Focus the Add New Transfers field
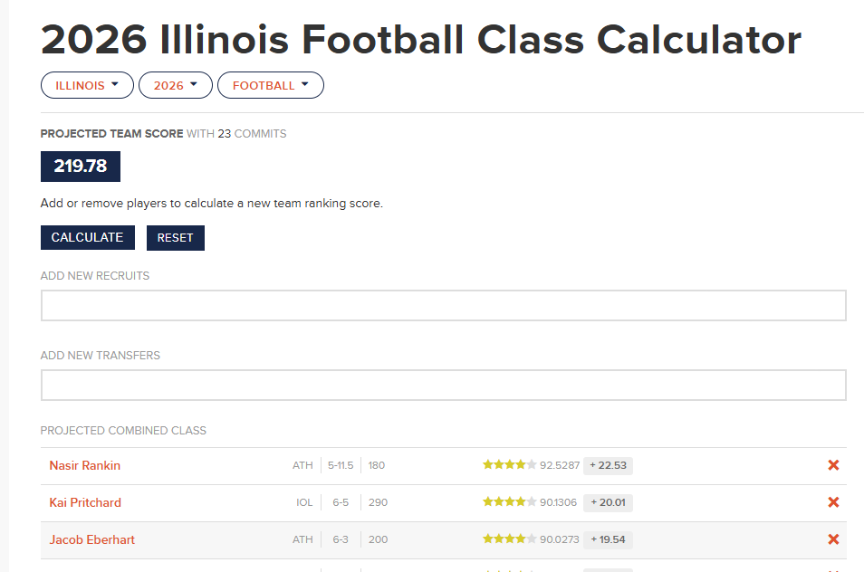This screenshot has height=572, width=864. point(443,385)
